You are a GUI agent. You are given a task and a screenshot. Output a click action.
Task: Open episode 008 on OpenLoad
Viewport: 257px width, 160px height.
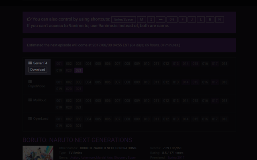127,119
